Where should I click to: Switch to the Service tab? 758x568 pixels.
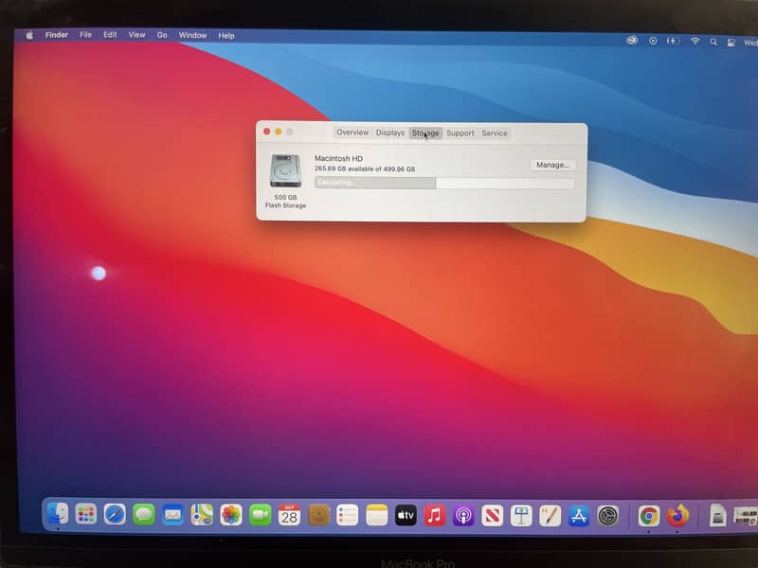click(495, 133)
